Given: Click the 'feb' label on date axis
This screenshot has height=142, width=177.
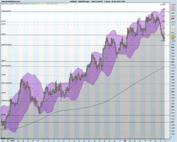Looking at the screenshot, I should click(x=125, y=141).
